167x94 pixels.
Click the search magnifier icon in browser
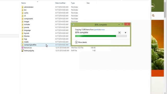[153, 16]
